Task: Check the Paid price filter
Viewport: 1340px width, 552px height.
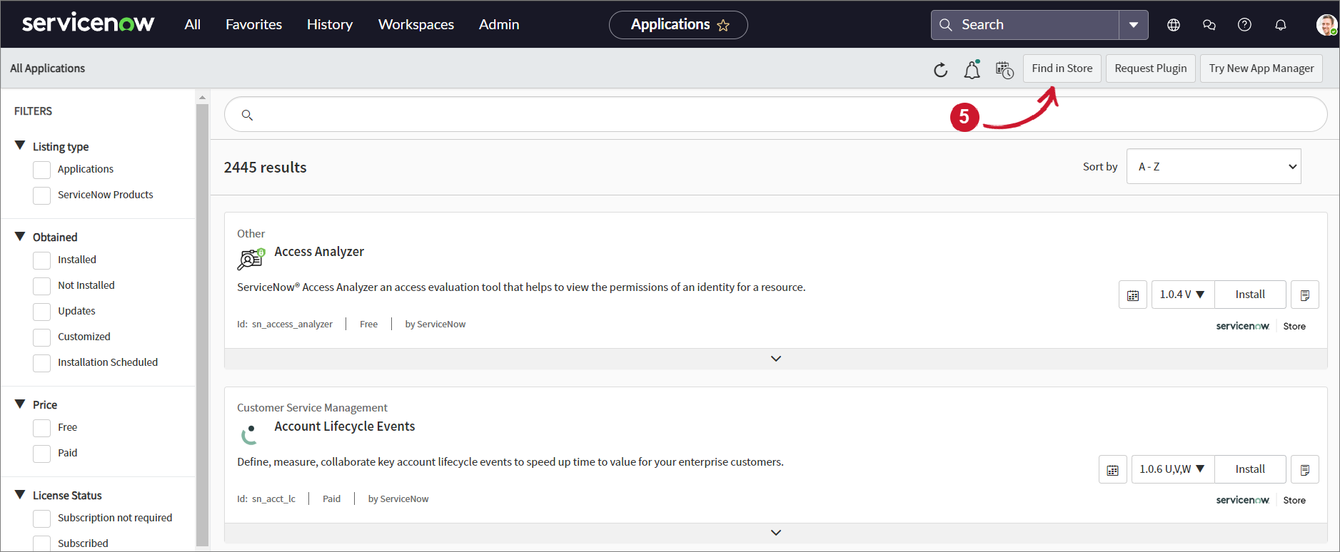Action: pyautogui.click(x=42, y=454)
